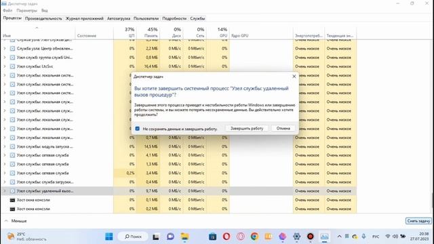The height and width of the screenshot is (244, 434).
Task: Open the Chat app on the taskbar
Action: pyautogui.click(x=170, y=237)
